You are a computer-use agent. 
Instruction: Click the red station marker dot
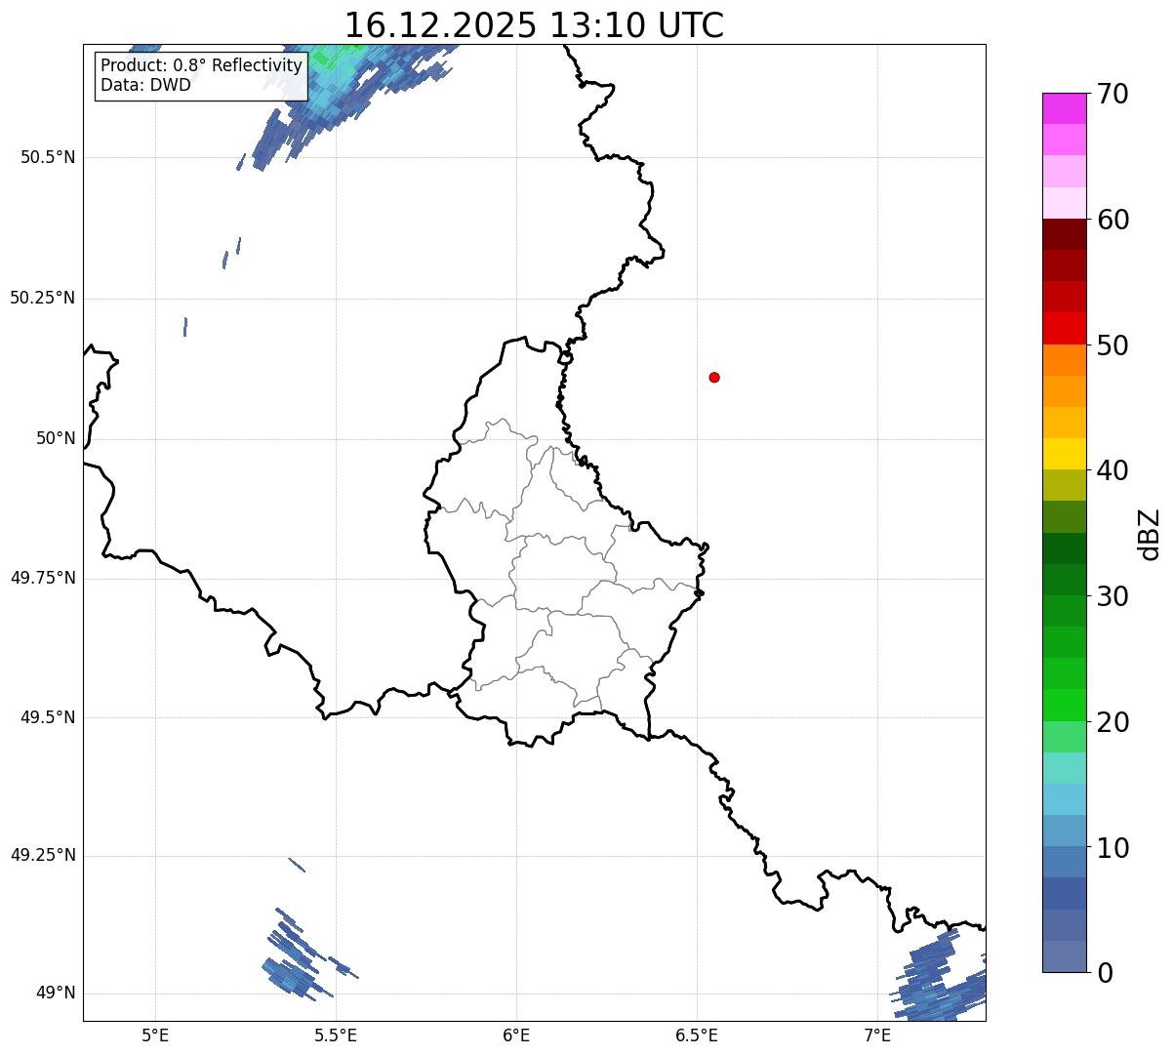[714, 377]
